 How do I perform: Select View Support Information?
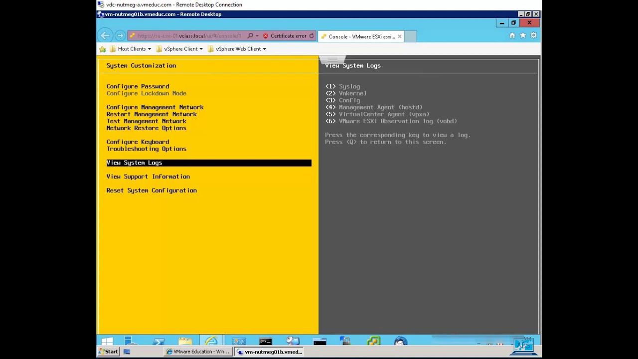click(148, 177)
